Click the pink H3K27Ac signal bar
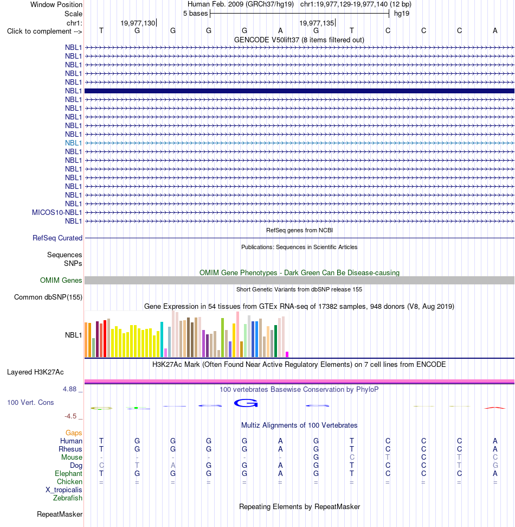 (299, 382)
